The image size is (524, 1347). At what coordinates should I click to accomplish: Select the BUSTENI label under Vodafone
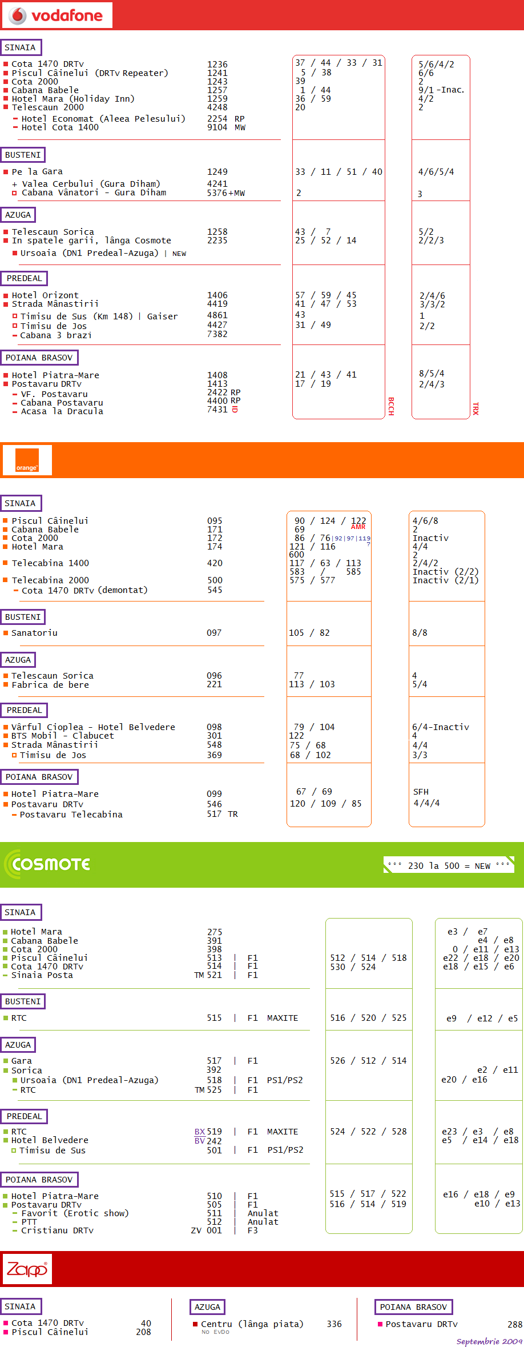click(23, 155)
